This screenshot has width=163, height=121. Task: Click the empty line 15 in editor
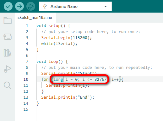click(100, 109)
